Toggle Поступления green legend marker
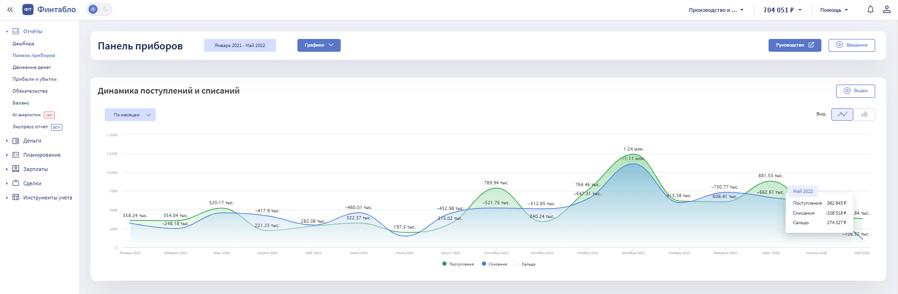Screen dimensions: 898x294 [x=444, y=264]
